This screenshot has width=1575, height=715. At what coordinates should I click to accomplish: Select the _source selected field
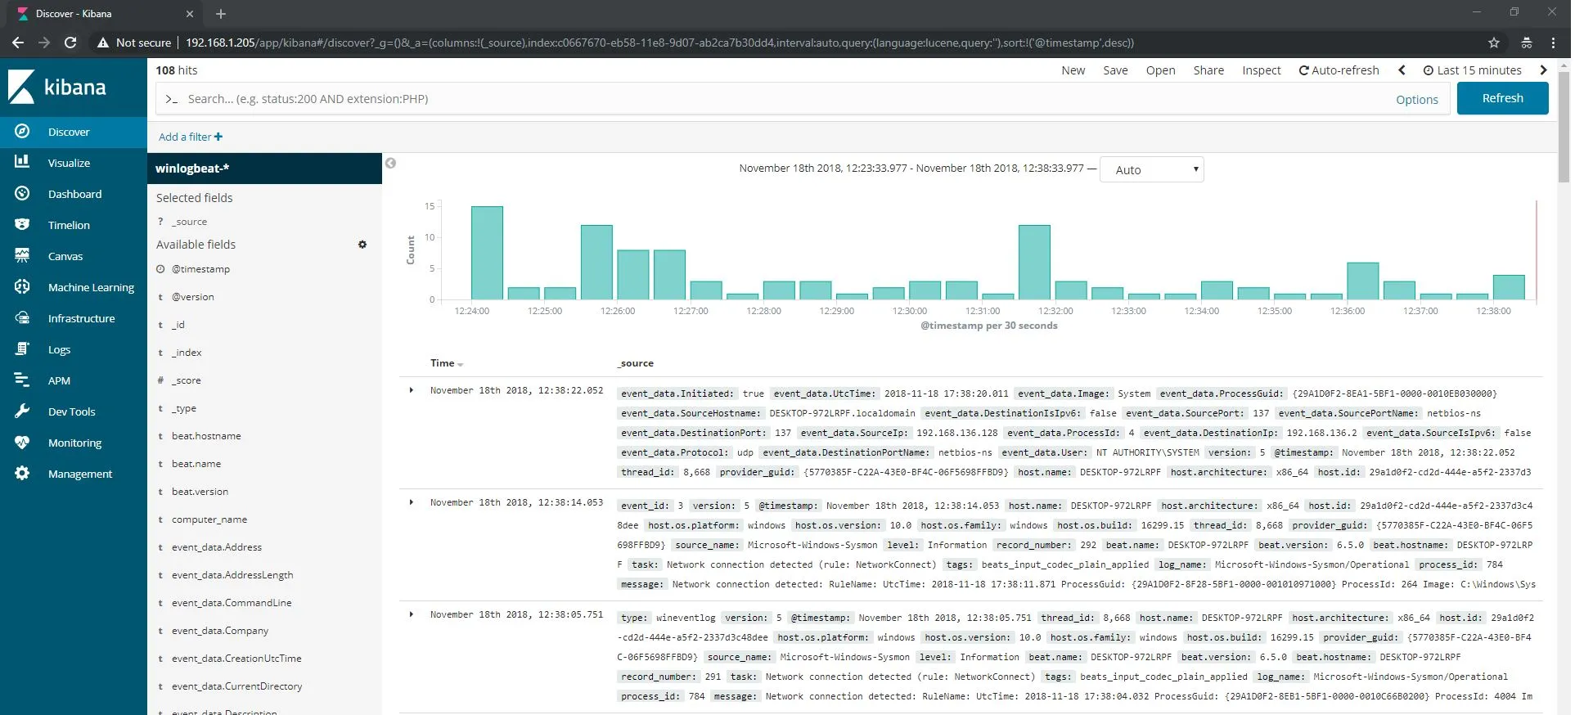tap(189, 222)
